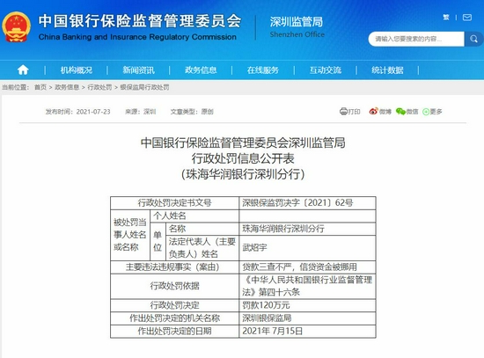The width and height of the screenshot is (484, 358).
Task: Follow the 行政处罚 breadcrumb link
Action: coord(99,87)
